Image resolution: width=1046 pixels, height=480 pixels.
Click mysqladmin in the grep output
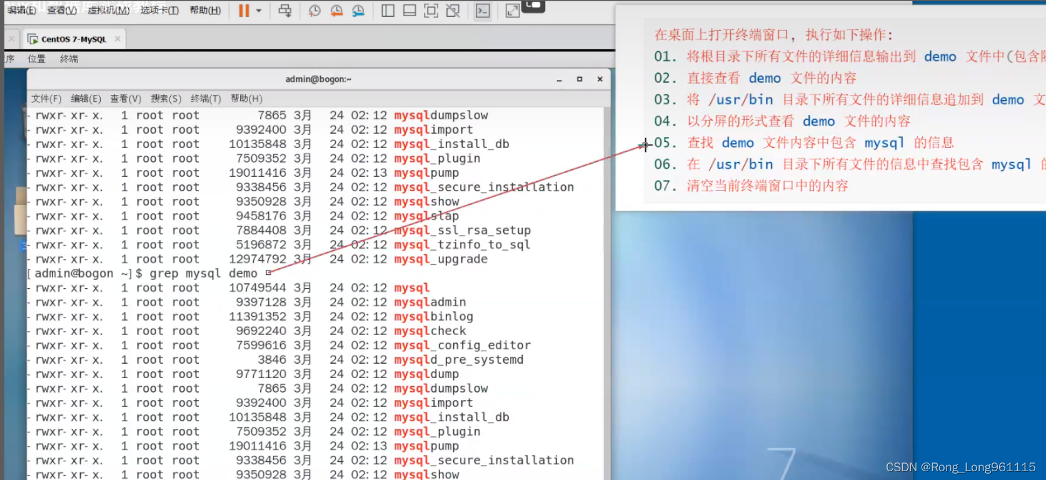click(x=430, y=302)
